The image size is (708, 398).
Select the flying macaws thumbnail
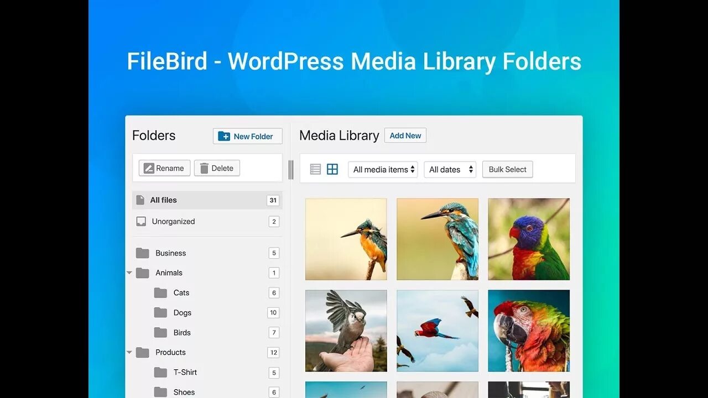coord(438,331)
